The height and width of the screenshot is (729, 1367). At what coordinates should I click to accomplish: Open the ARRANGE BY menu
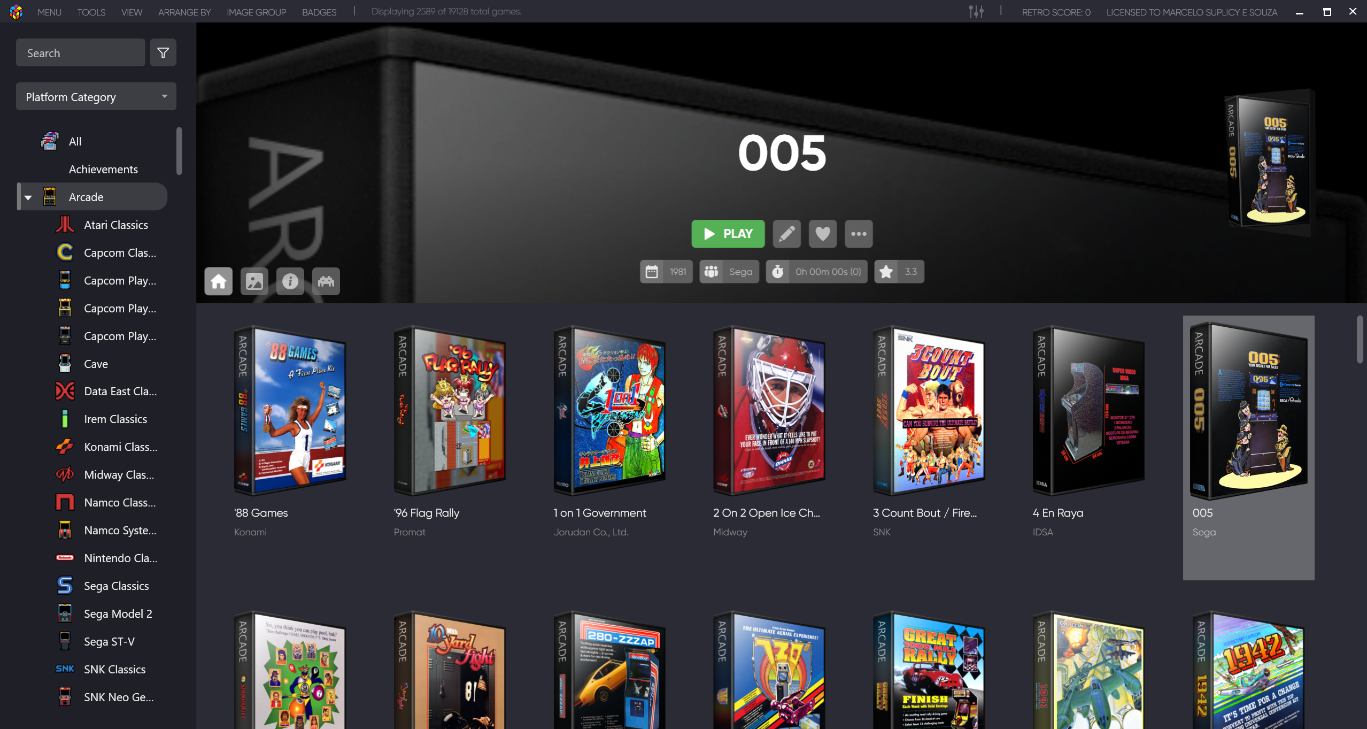point(184,12)
